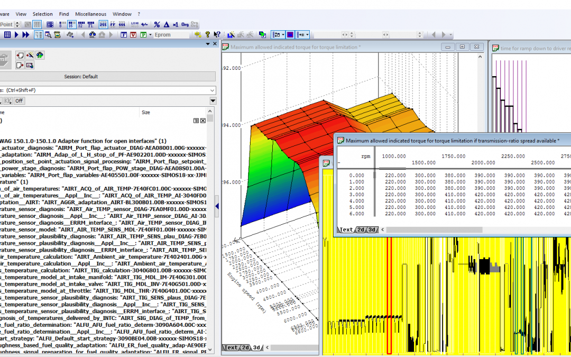Viewport: 571px width, 357px height.
Task: Collapse the left panel with blue arrow
Action: 217,206
